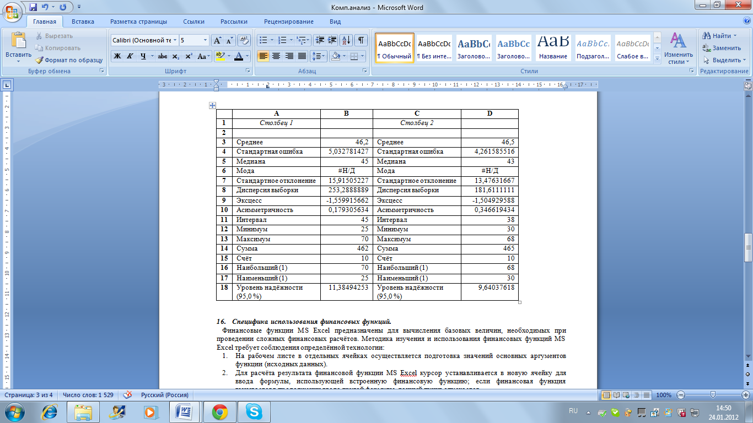Open the font size dropdown

click(206, 40)
